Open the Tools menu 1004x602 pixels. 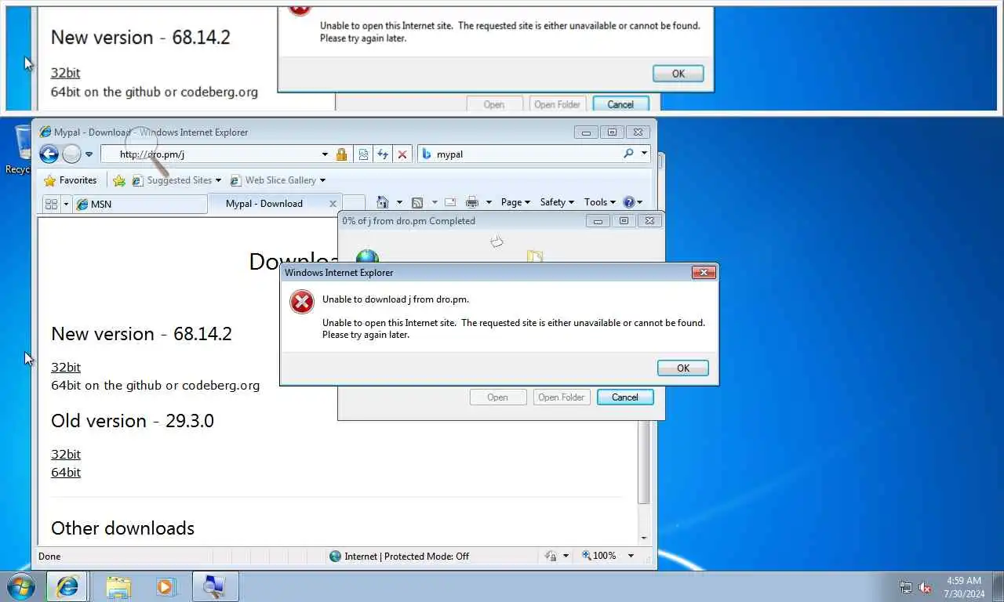point(600,202)
